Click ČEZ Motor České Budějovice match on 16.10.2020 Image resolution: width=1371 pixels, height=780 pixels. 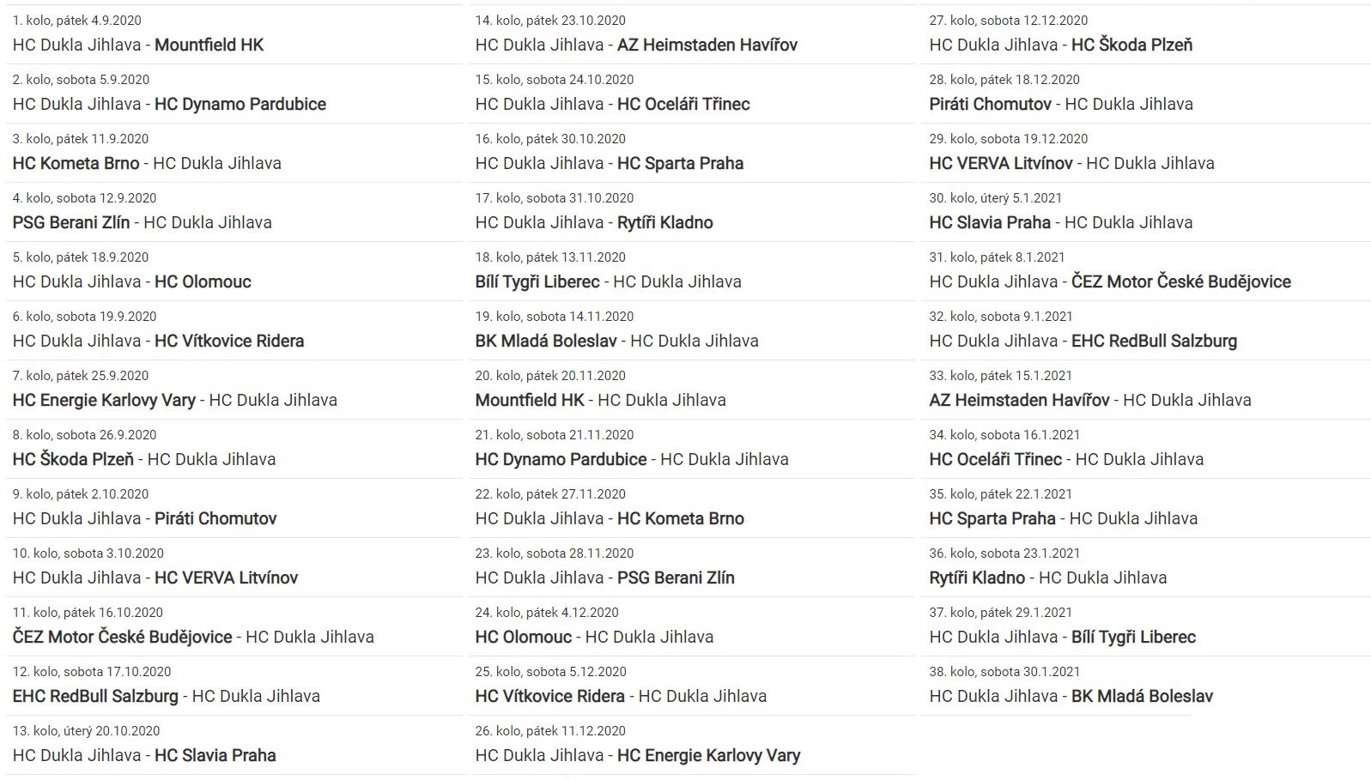pyautogui.click(x=193, y=637)
